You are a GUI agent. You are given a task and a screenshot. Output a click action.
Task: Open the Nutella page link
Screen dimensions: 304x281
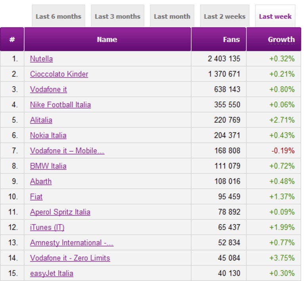[x=41, y=59]
